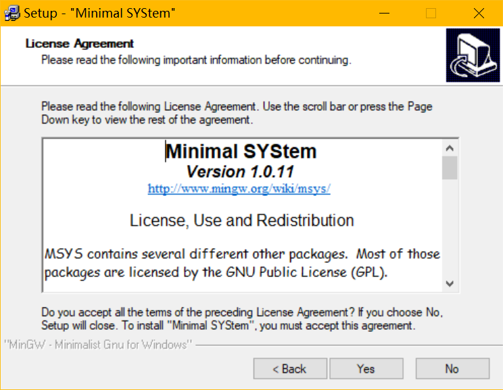503x390 pixels.
Task: Click the MinGW - Minimalist Gnu label
Action: (98, 345)
